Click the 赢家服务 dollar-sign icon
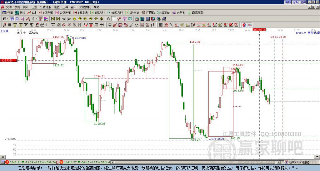This screenshot has width=320, height=171. click(189, 13)
